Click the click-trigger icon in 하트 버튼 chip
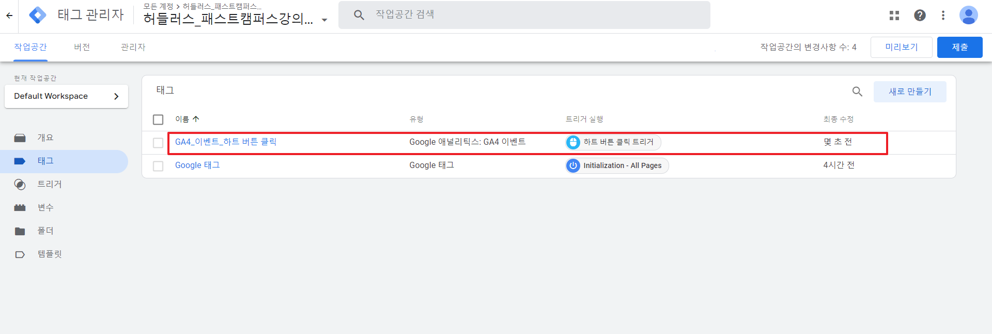This screenshot has height=334, width=992. [x=573, y=142]
